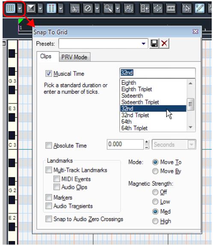This screenshot has height=245, width=213.
Task: Select 64th in duration list
Action: click(x=153, y=121)
